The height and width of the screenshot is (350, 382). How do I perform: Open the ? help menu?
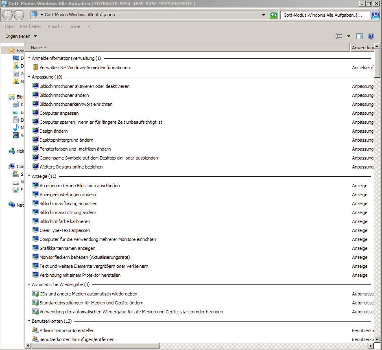(89, 26)
